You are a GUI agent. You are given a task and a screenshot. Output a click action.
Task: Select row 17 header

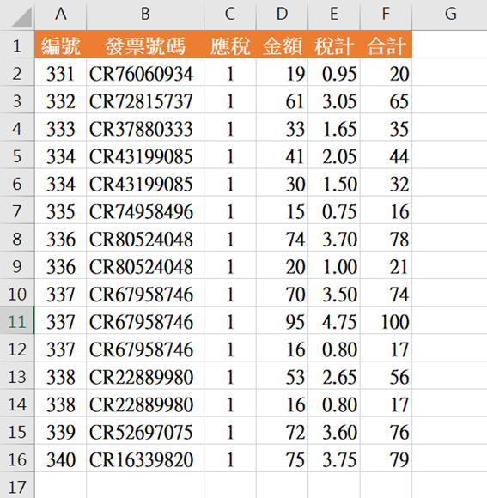pos(17,485)
